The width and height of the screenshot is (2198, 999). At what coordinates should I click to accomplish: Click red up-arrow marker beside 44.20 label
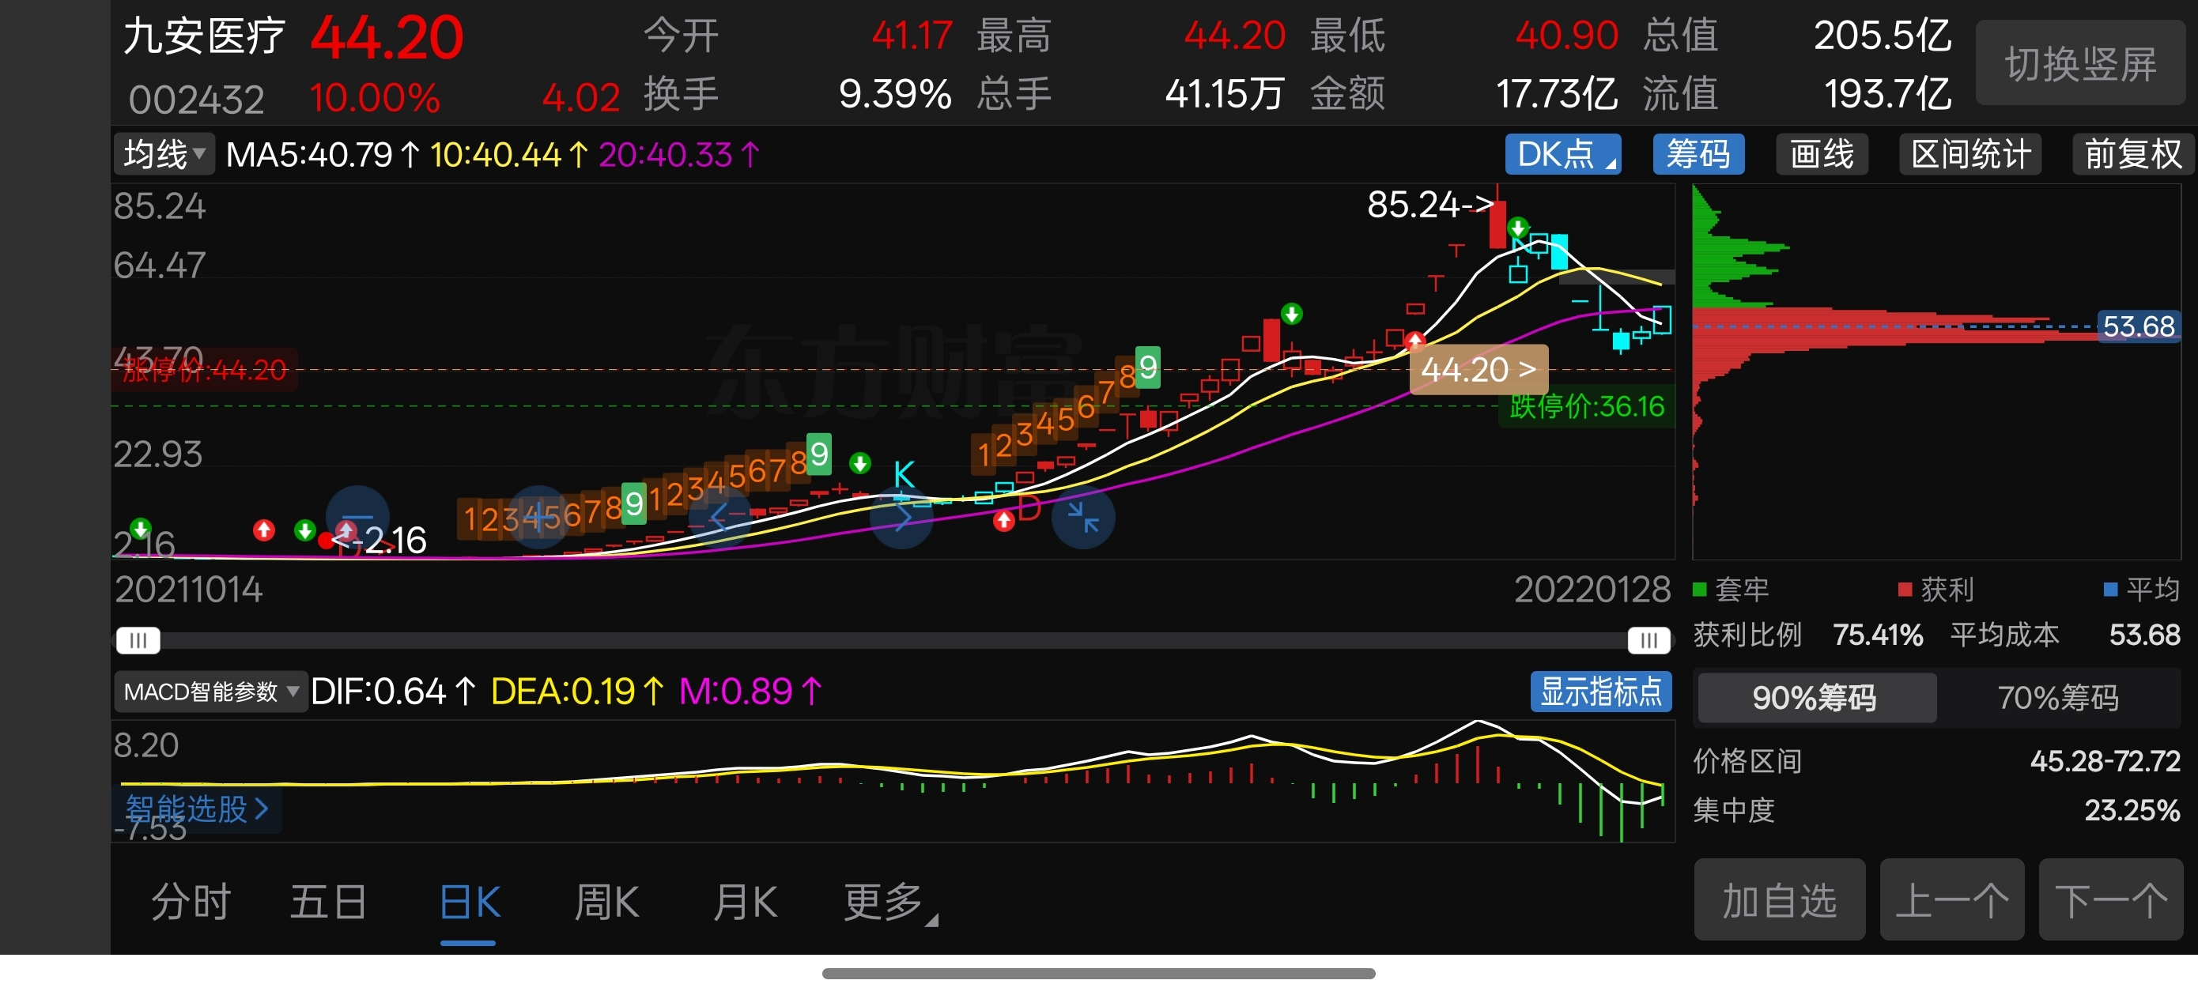click(x=1414, y=342)
